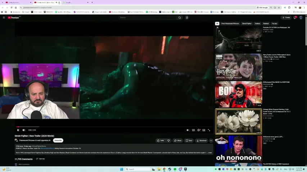Click the Harry Potter video title text

(x=277, y=56)
